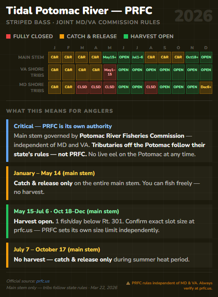Click the green Harvest Open legend swatch
The image size is (218, 297).
pos(126,36)
